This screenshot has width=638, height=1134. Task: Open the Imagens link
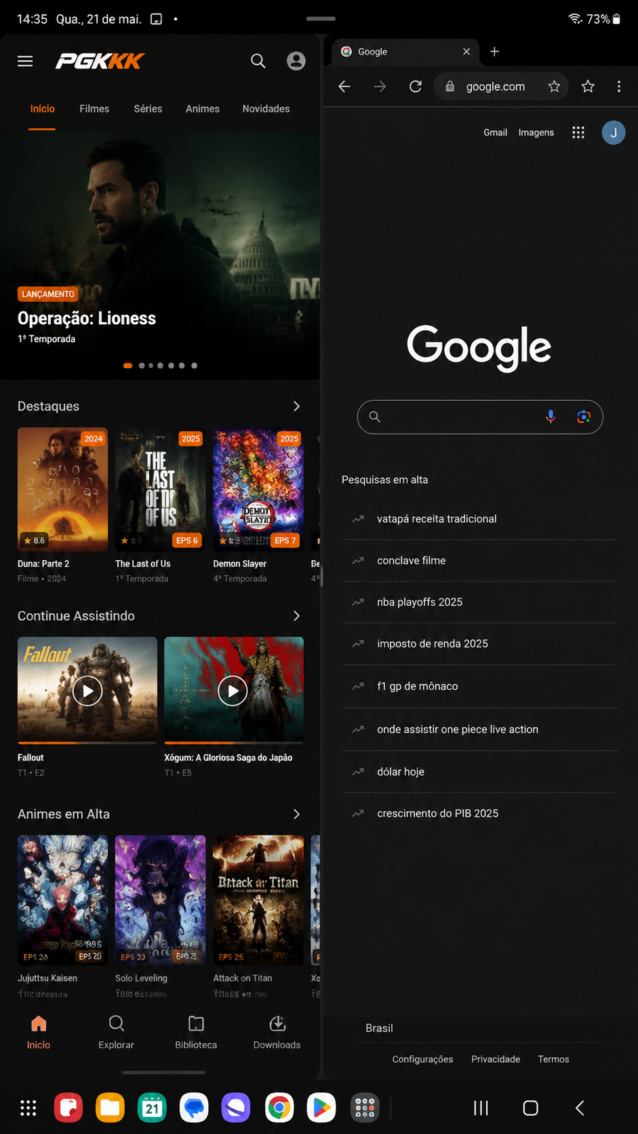click(x=536, y=132)
